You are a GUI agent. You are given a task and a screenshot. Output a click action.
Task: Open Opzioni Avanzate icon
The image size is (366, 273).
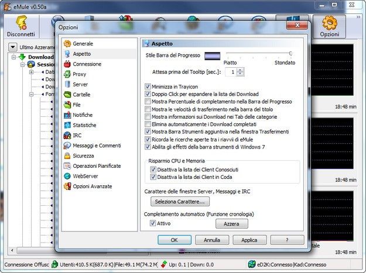pyautogui.click(x=67, y=186)
